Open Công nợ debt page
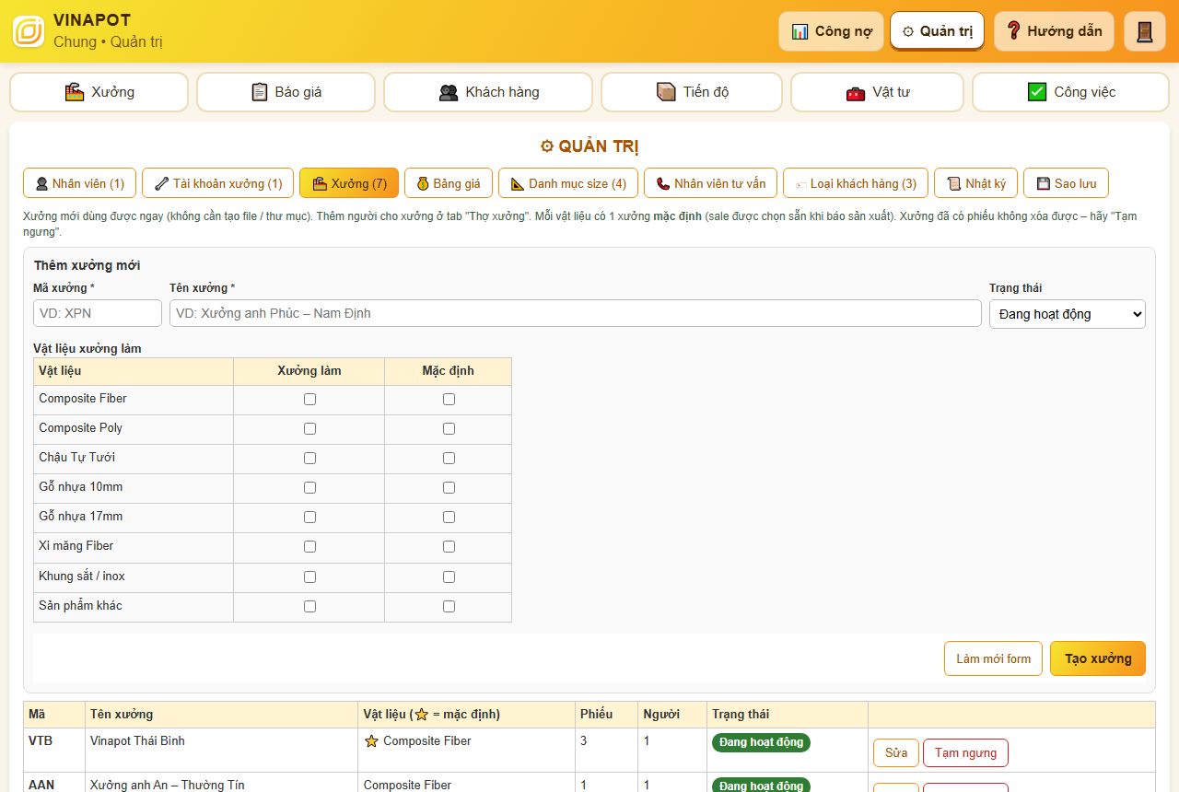The image size is (1179, 792). pyautogui.click(x=831, y=31)
